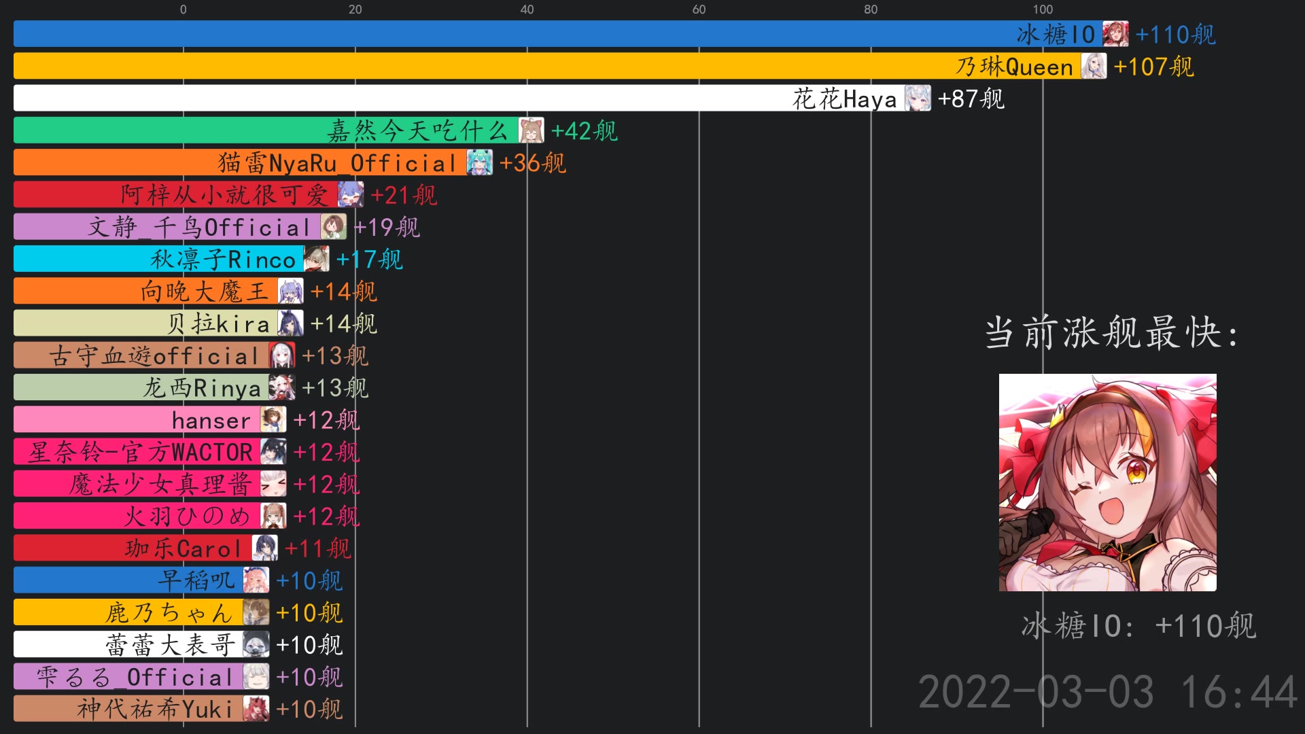1305x734 pixels.
Task: Click the 雫るる_Official name label
Action: [x=135, y=677]
